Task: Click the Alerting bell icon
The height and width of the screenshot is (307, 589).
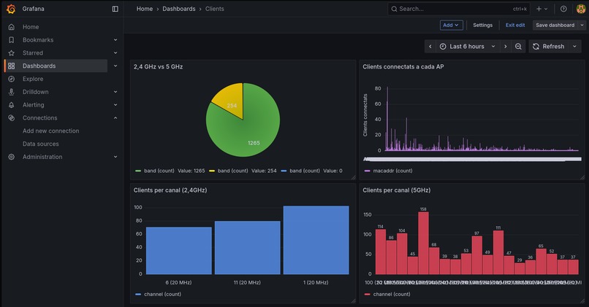Action: tap(12, 105)
